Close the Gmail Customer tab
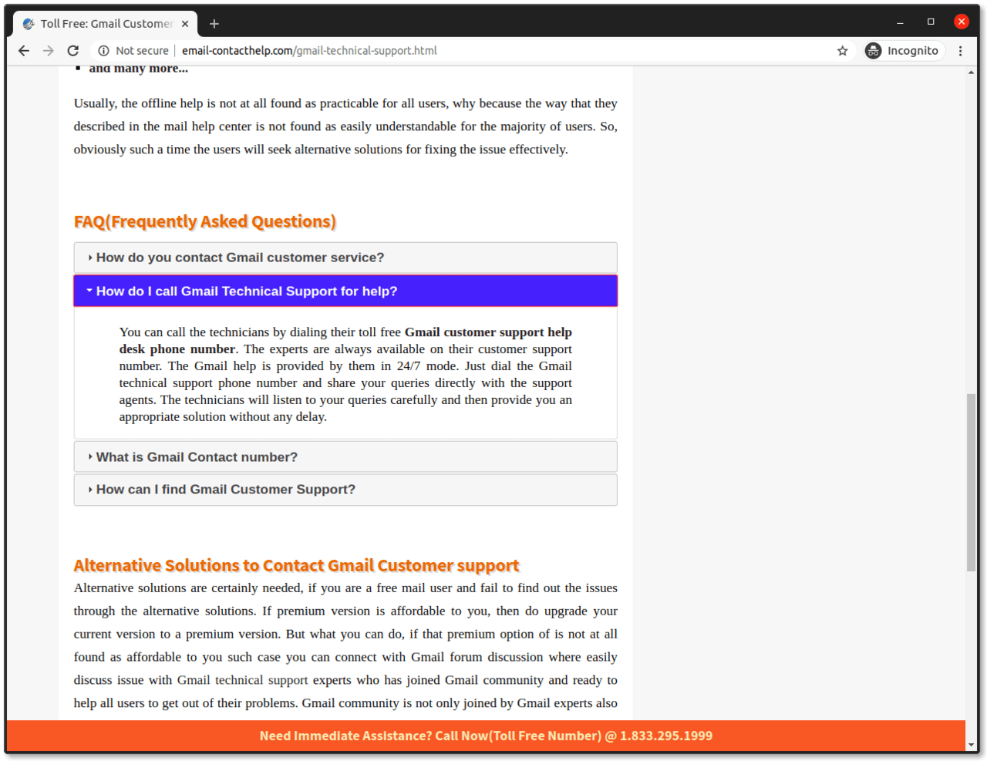 coord(185,24)
